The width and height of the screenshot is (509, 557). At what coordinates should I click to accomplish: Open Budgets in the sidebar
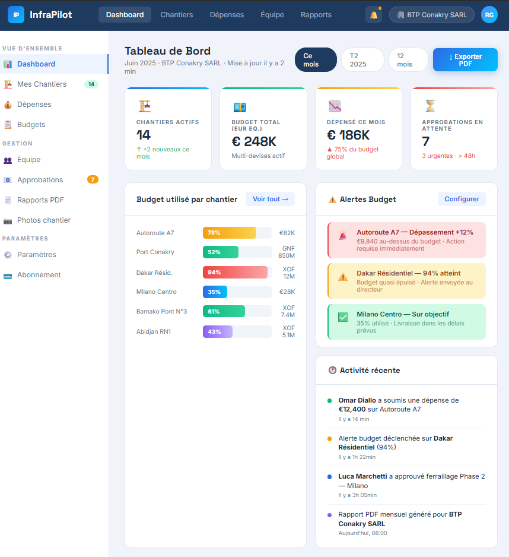pos(54,125)
